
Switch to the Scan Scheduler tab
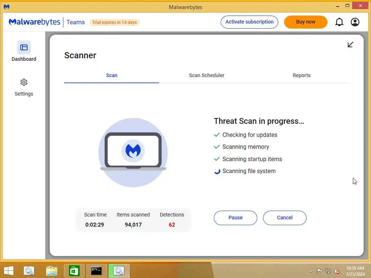coord(207,75)
